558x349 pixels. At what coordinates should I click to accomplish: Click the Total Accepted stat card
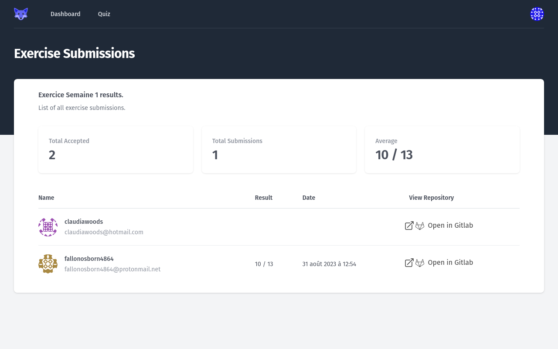coord(116,150)
